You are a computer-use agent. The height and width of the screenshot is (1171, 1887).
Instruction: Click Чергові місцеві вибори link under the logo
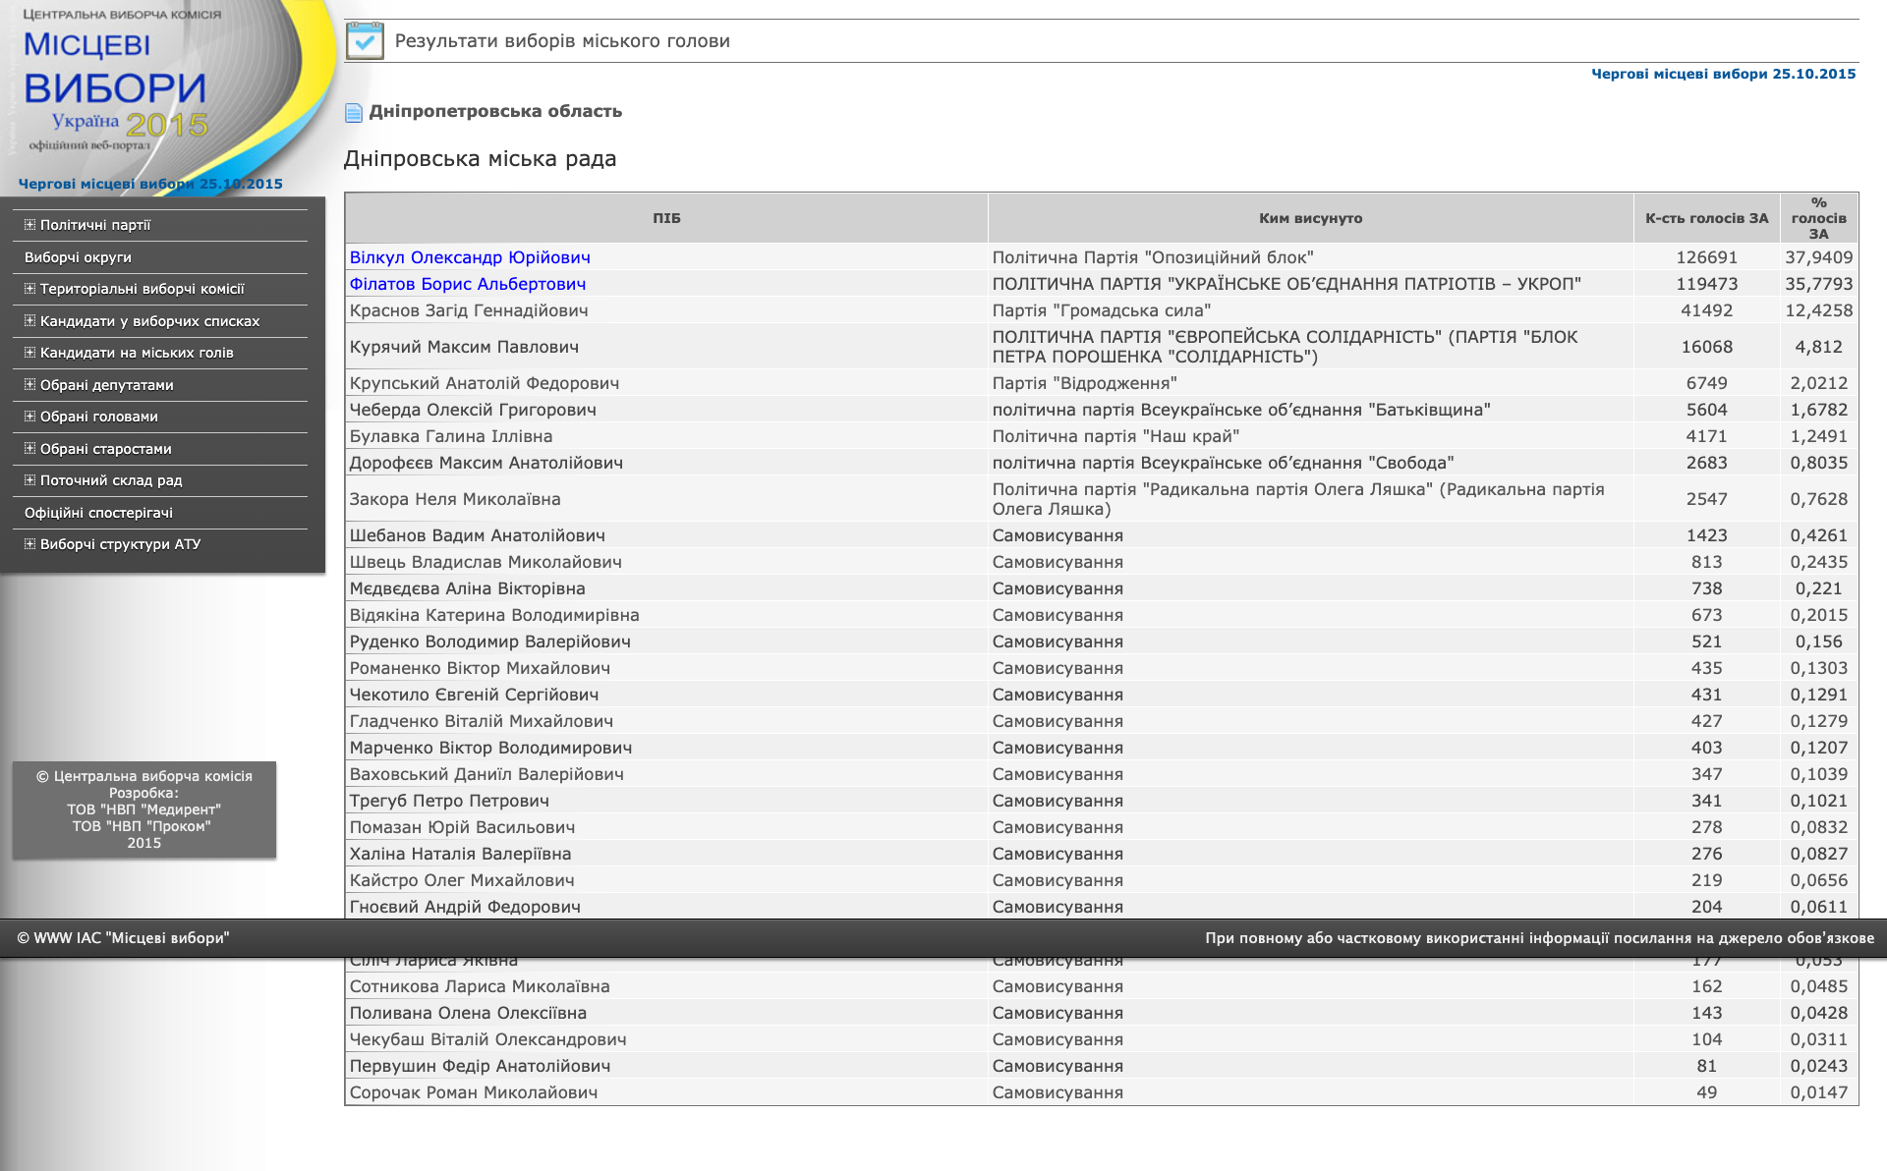(x=150, y=184)
